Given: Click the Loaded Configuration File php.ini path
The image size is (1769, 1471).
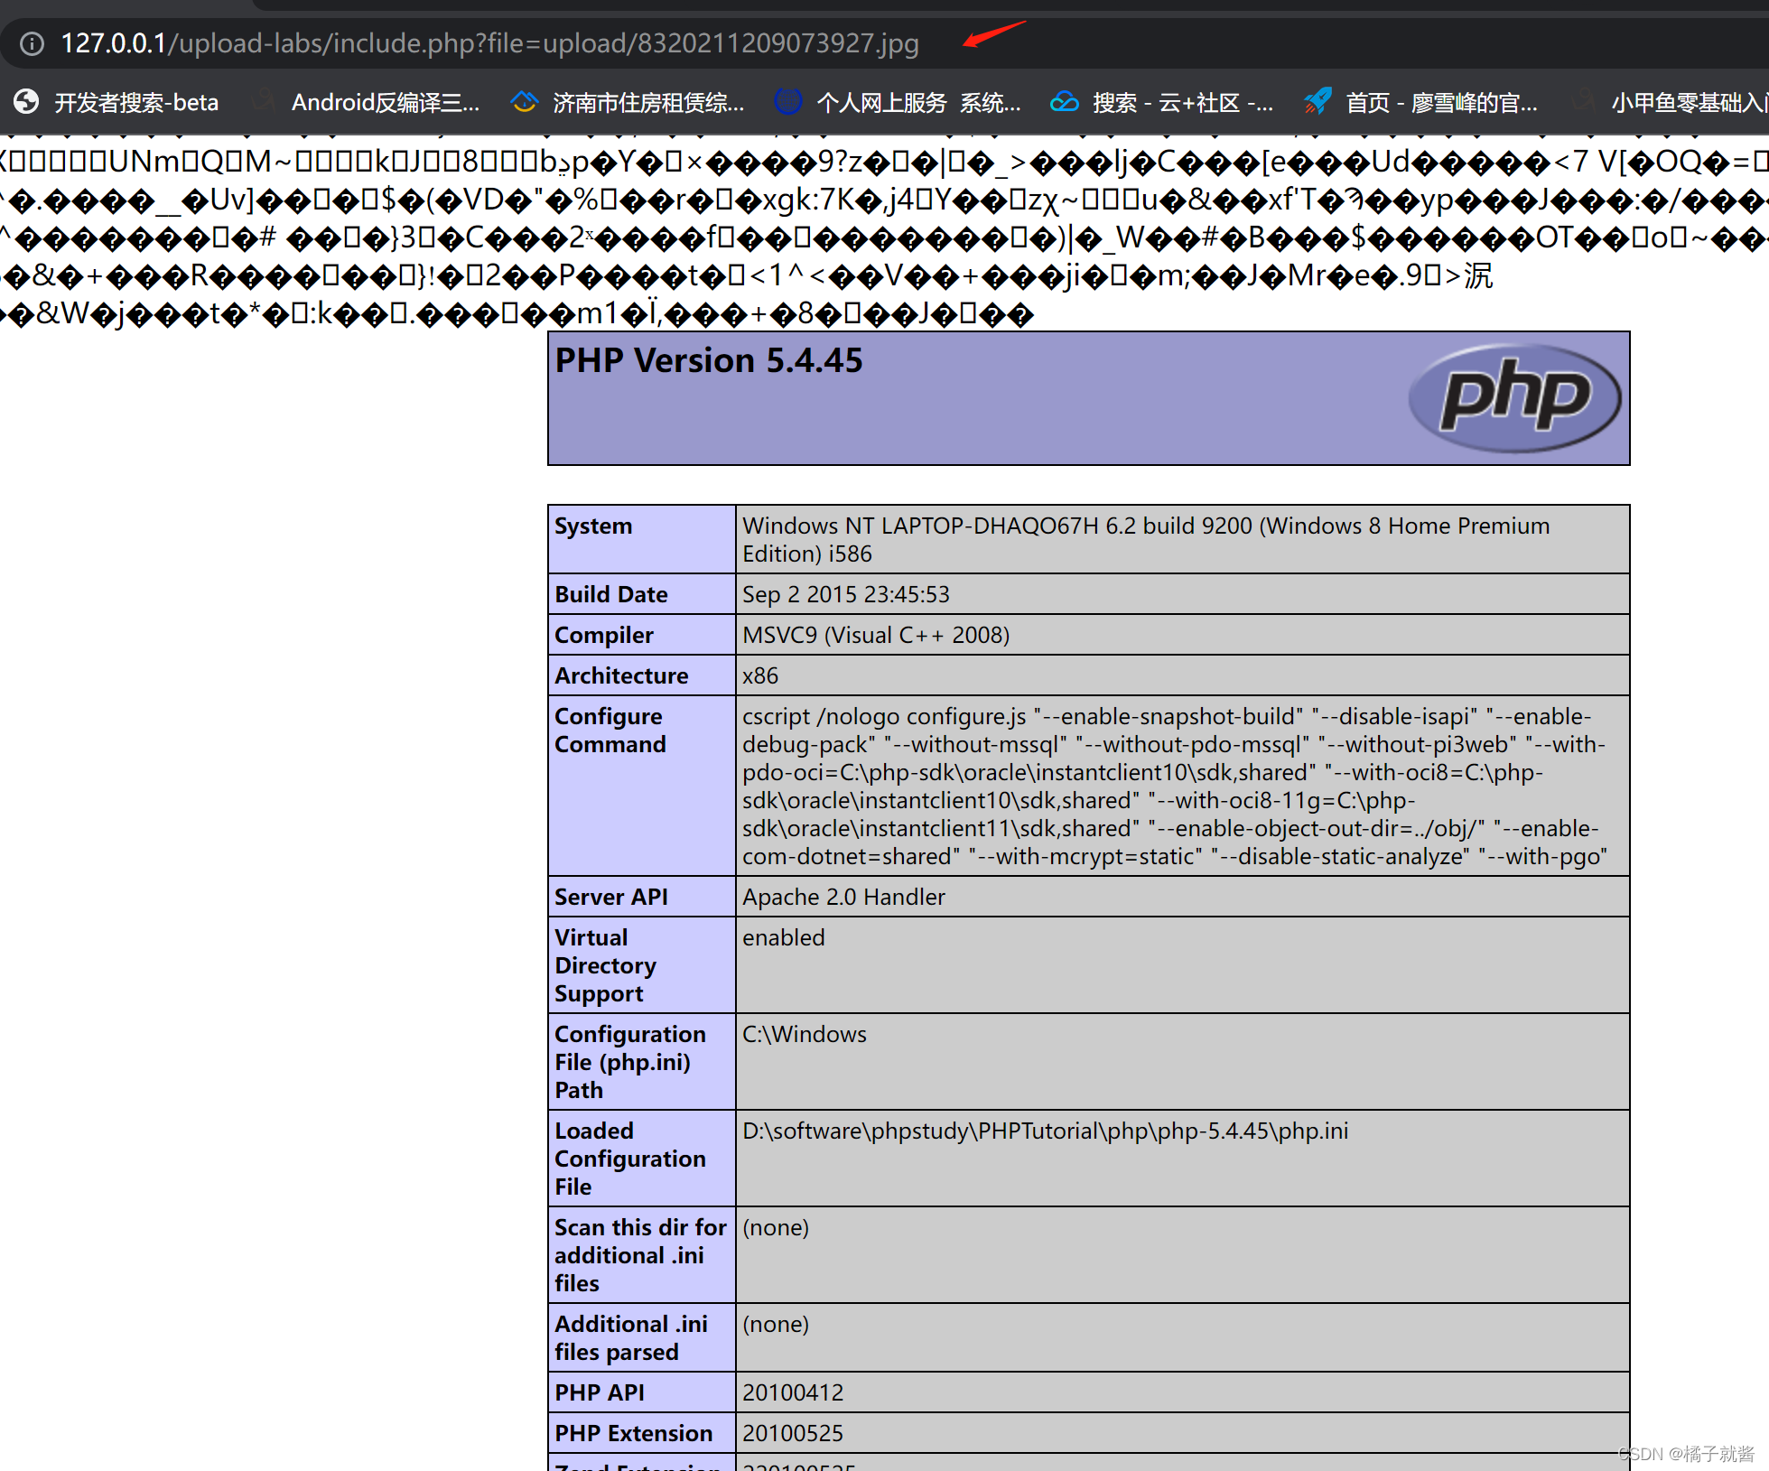Looking at the screenshot, I should click(1045, 1131).
